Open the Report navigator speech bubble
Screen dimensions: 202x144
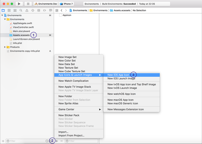pos(50,10)
